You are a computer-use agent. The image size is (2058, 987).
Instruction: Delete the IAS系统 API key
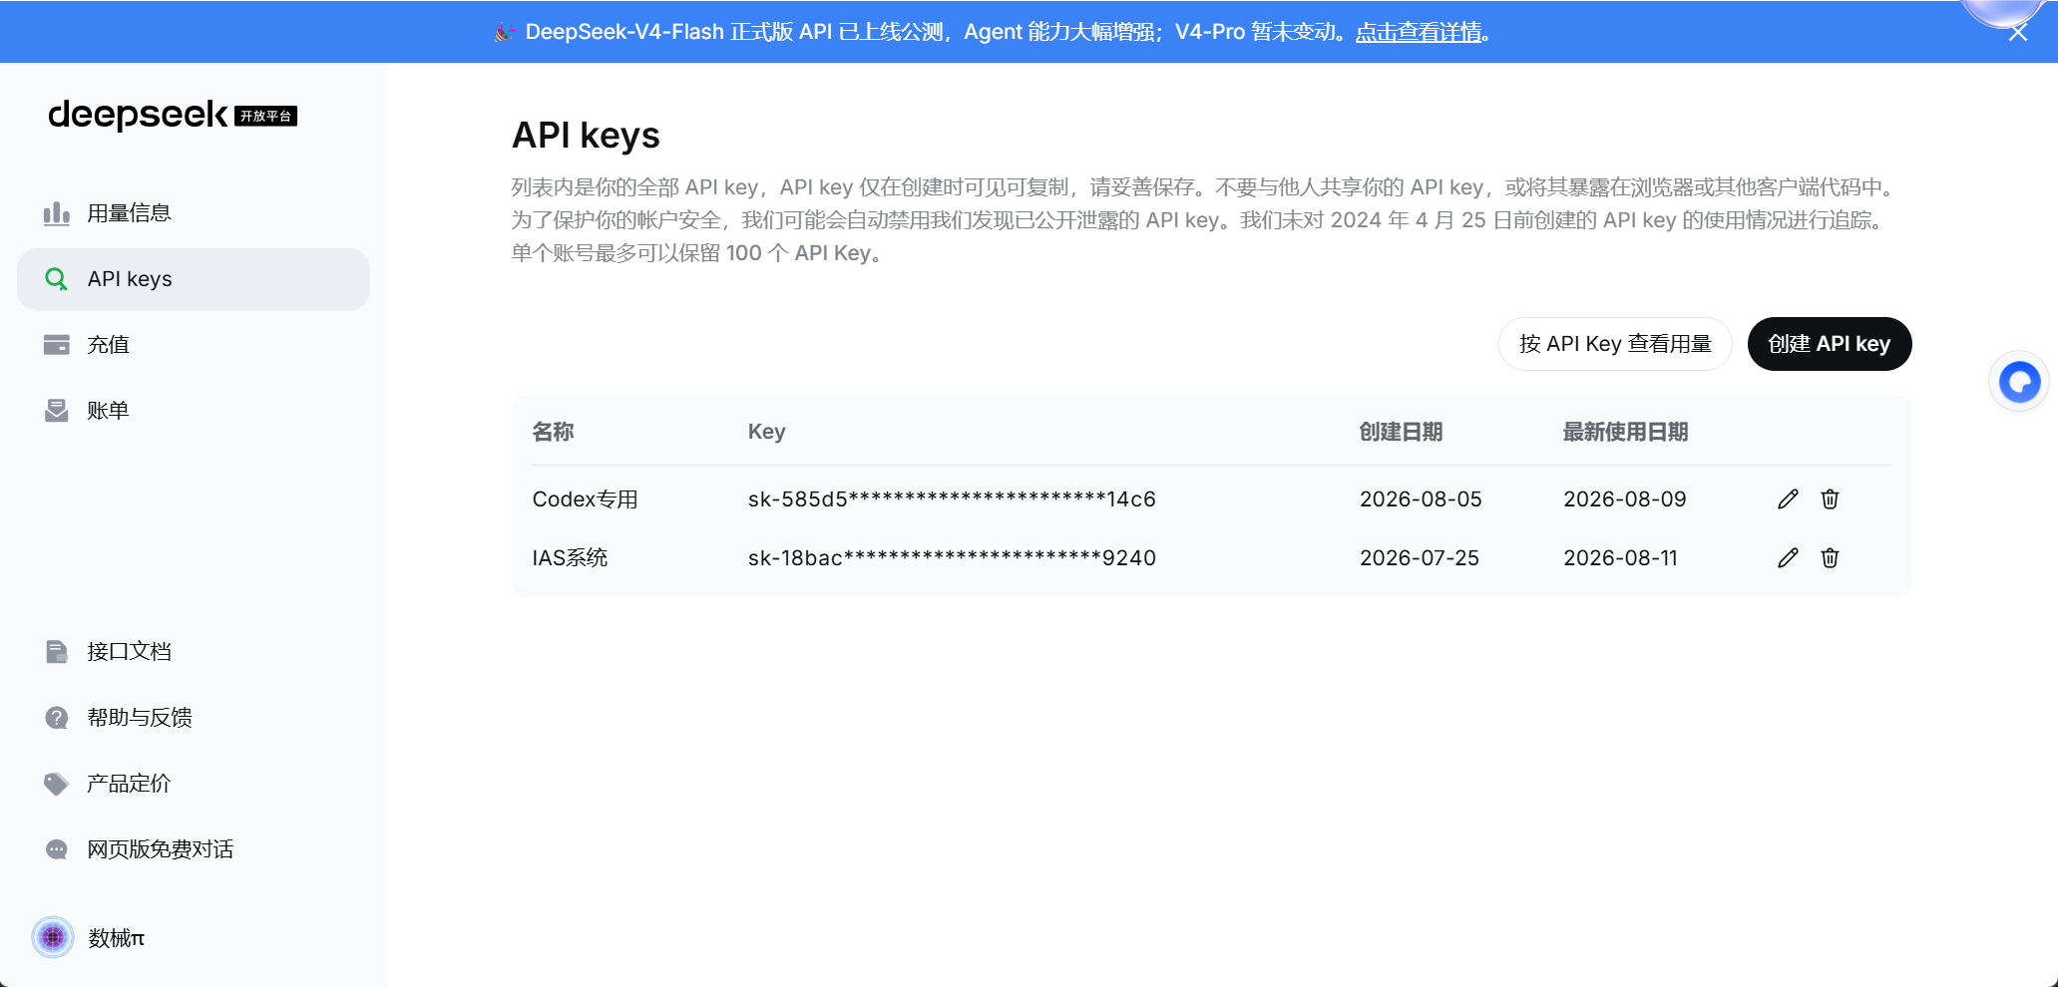pyautogui.click(x=1830, y=558)
